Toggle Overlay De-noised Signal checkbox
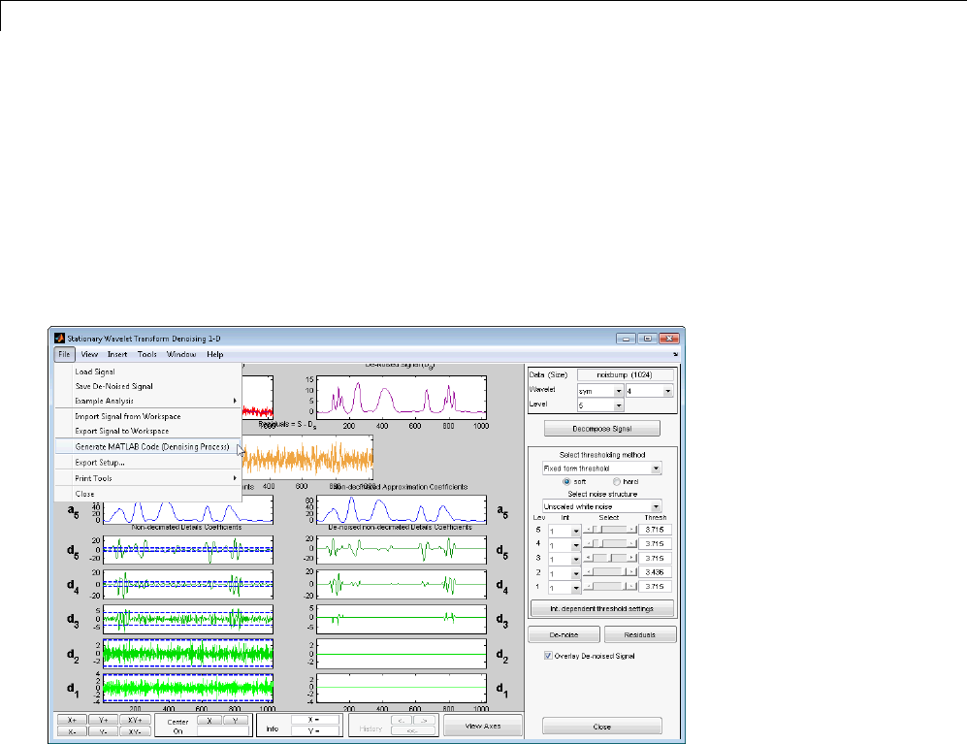This screenshot has width=967, height=744. 549,656
